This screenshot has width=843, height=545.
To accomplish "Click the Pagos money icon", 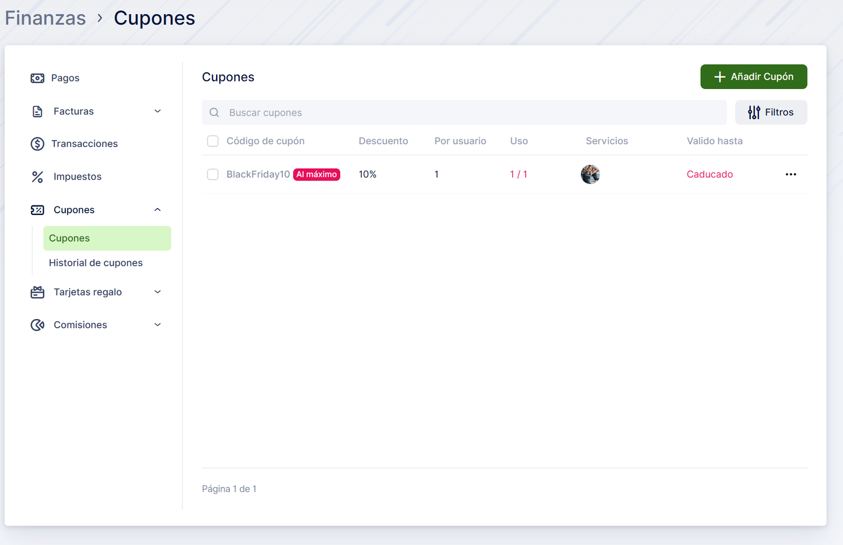I will [37, 78].
